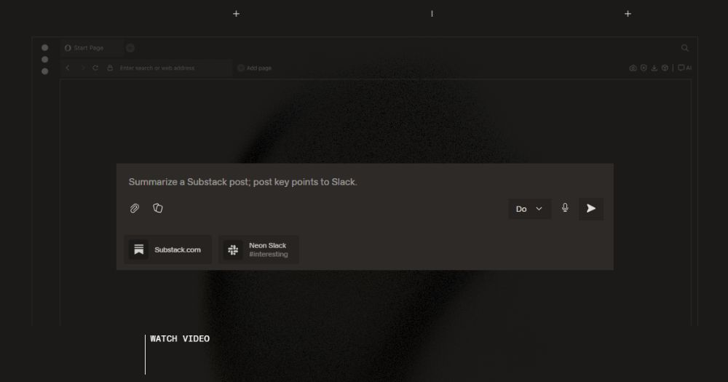Go back with the back arrow
The image size is (728, 382).
pos(68,68)
